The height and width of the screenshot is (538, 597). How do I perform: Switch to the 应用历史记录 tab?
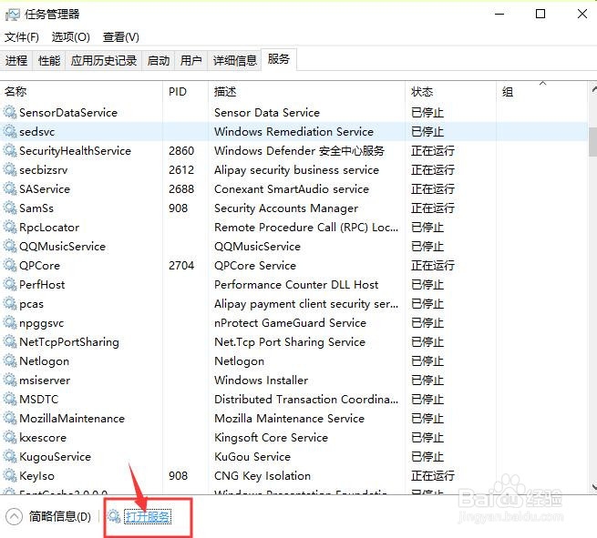pyautogui.click(x=104, y=60)
